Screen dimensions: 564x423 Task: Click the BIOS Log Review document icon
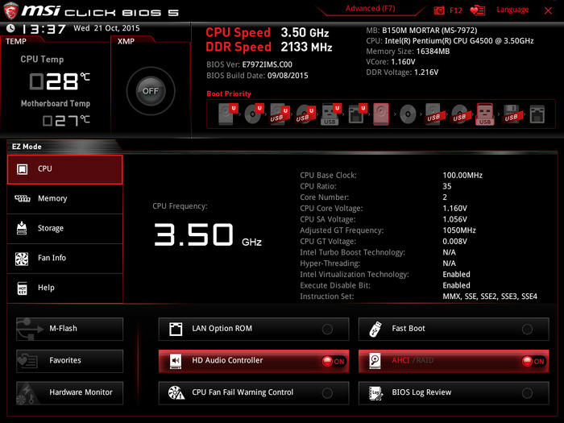pos(376,393)
